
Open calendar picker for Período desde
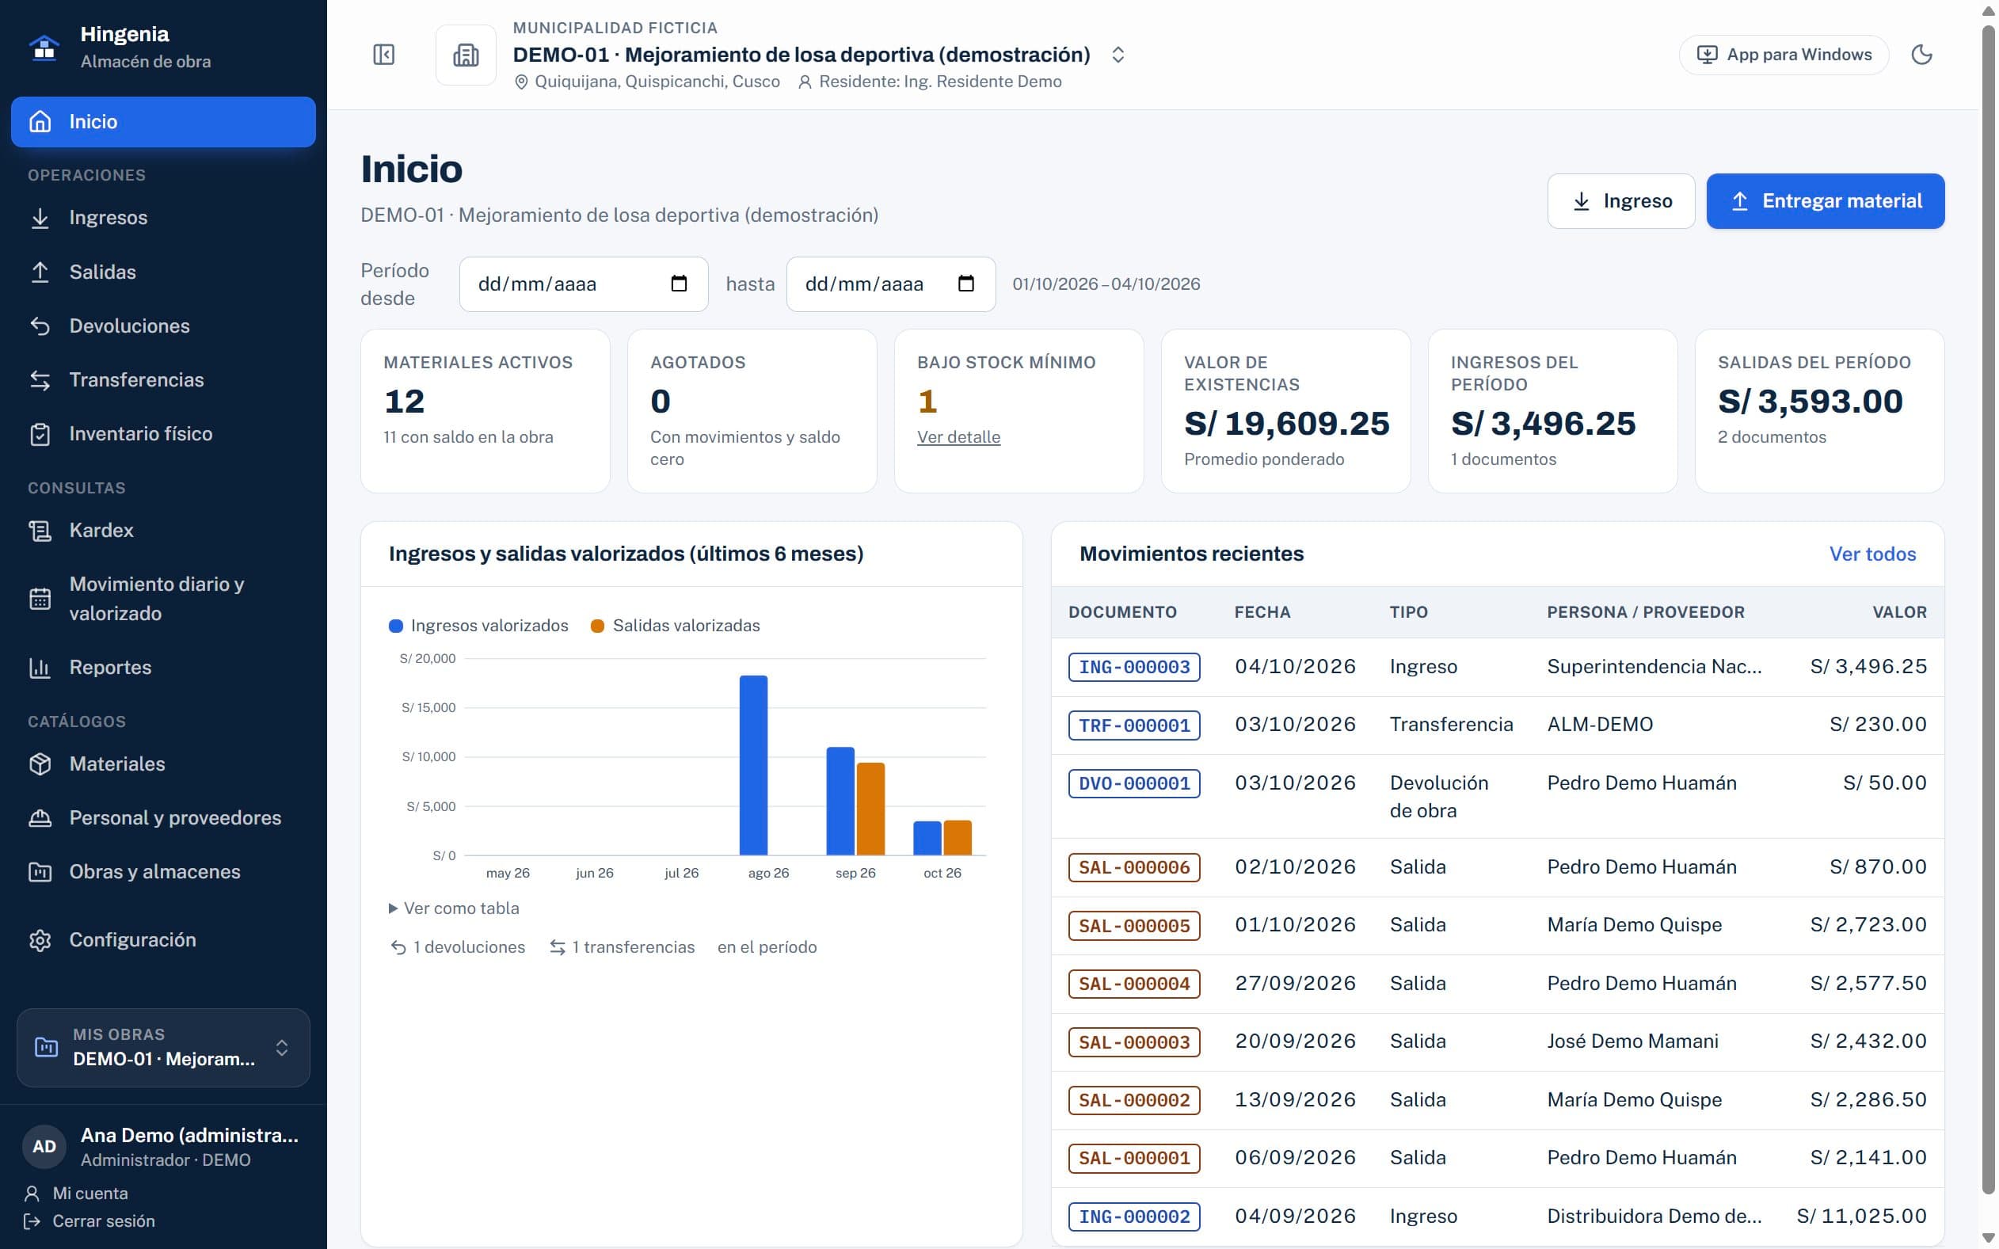(679, 284)
